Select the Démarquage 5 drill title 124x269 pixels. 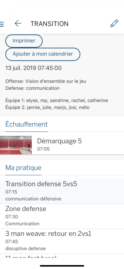(x=59, y=141)
